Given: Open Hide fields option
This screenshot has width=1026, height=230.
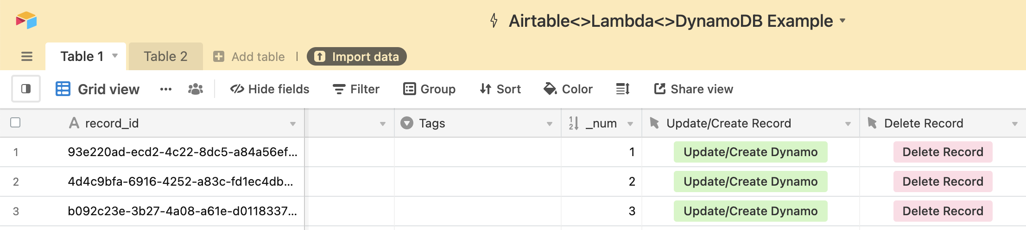Looking at the screenshot, I should tap(270, 89).
